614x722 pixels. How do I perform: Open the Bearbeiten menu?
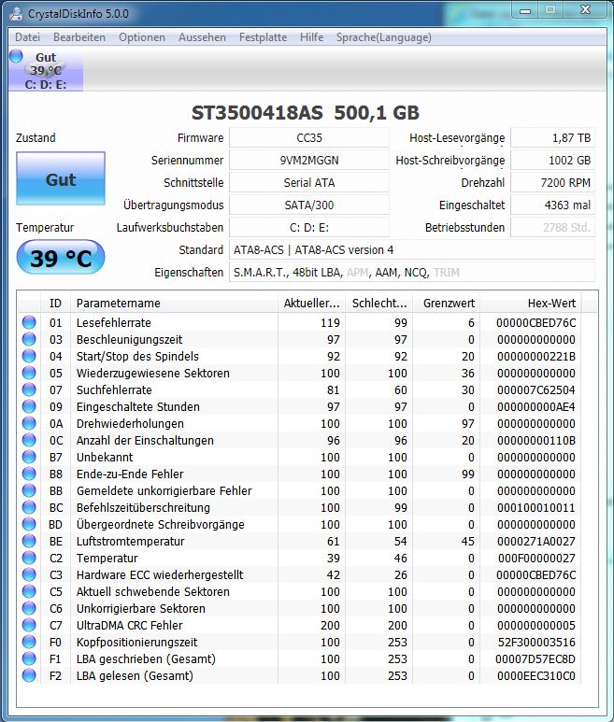pyautogui.click(x=79, y=37)
